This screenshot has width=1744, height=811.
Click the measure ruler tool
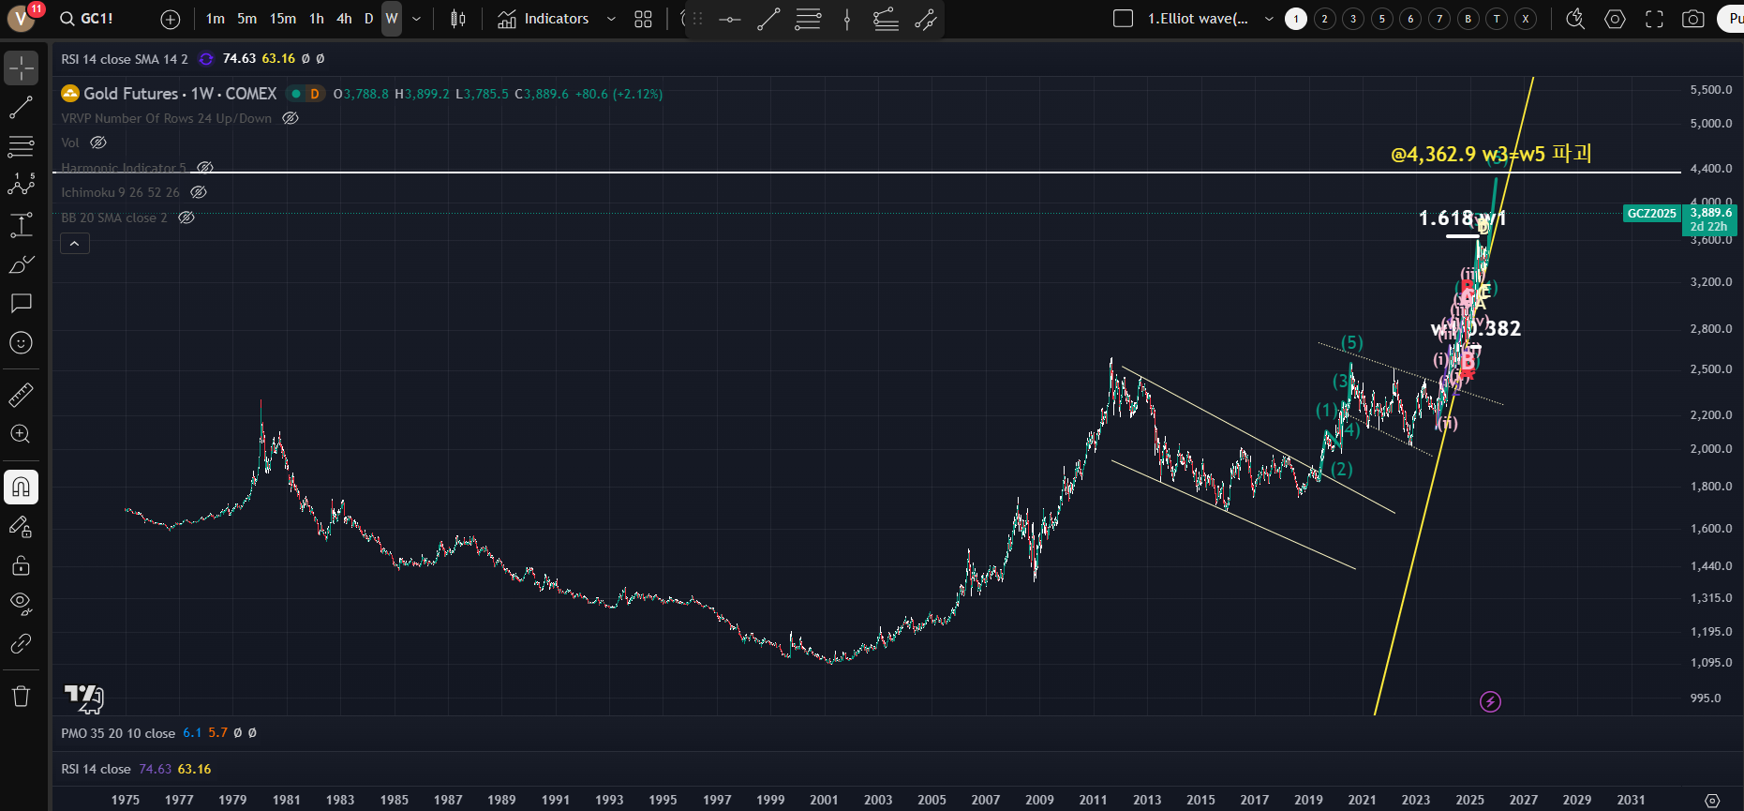point(21,396)
